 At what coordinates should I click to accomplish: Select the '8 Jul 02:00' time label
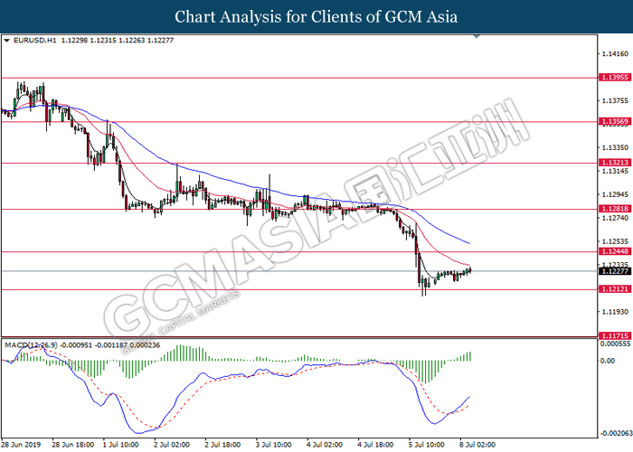(x=477, y=446)
